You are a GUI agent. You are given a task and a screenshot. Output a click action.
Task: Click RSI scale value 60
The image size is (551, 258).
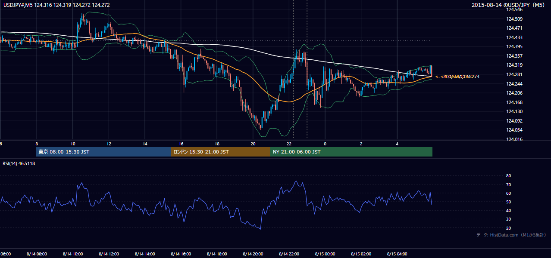pos(509,193)
